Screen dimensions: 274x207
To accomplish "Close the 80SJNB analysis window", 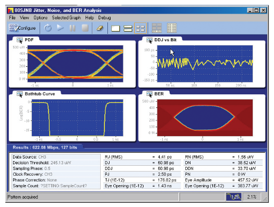I will coord(264,10).
